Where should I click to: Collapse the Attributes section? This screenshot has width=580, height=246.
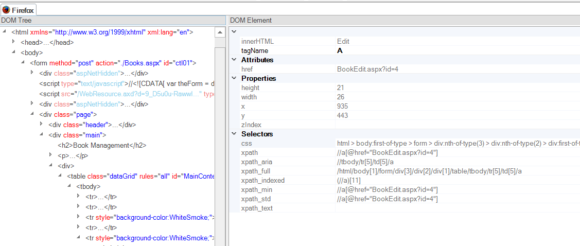[234, 60]
